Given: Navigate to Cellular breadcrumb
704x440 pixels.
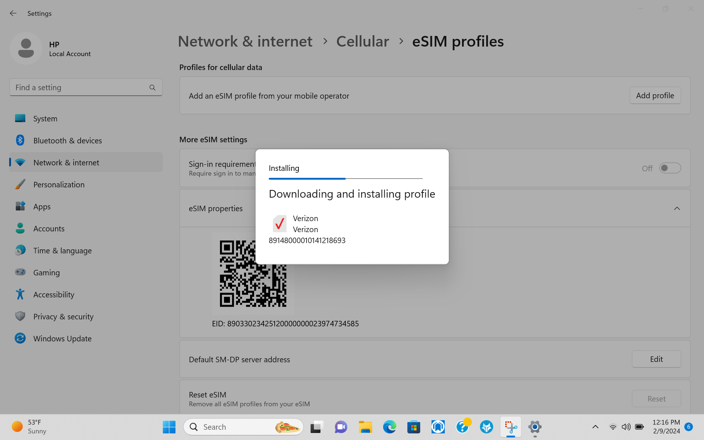Looking at the screenshot, I should (363, 41).
